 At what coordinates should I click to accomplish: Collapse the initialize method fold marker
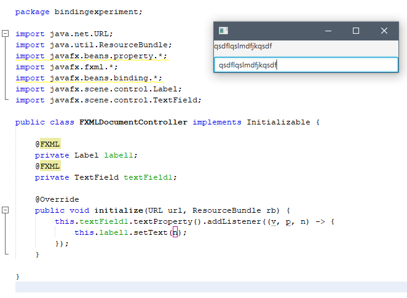point(6,210)
